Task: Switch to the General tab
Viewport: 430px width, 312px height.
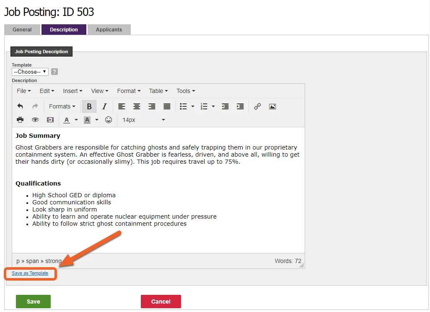Action: (x=22, y=30)
